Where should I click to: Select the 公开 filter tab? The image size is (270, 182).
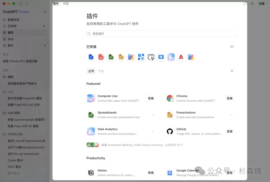[91, 71]
